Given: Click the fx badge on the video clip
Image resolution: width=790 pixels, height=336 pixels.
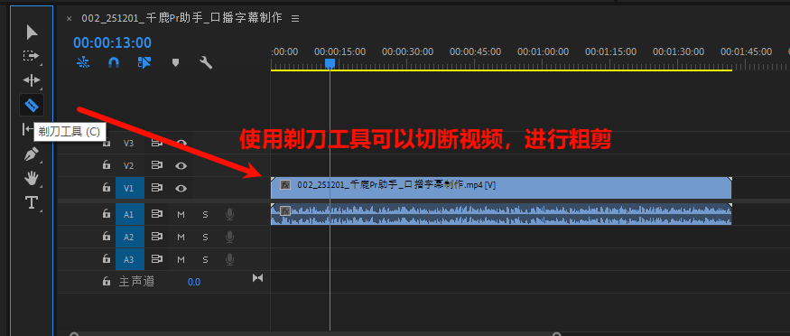Looking at the screenshot, I should pos(285,185).
